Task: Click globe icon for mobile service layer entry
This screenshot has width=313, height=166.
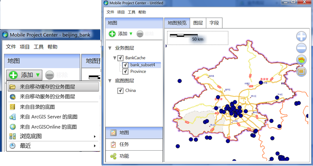Action: click(13, 97)
